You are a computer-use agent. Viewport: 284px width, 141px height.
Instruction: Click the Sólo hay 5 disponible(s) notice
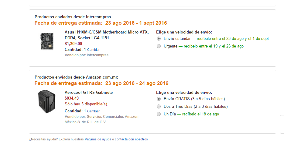tap(86, 104)
